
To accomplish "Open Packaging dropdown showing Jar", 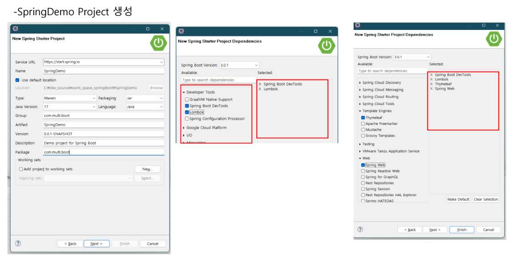I will point(161,98).
